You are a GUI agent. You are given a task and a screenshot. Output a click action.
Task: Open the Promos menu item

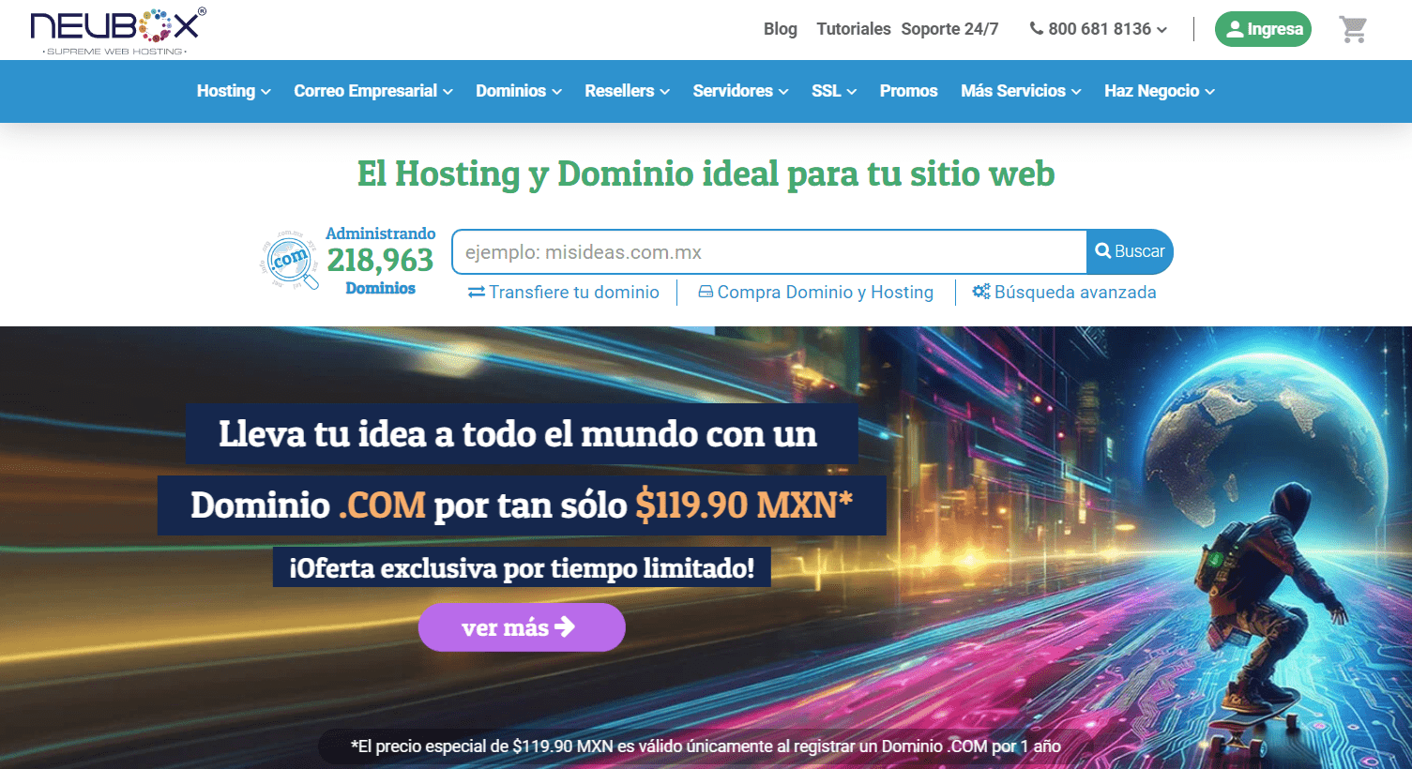pyautogui.click(x=908, y=91)
